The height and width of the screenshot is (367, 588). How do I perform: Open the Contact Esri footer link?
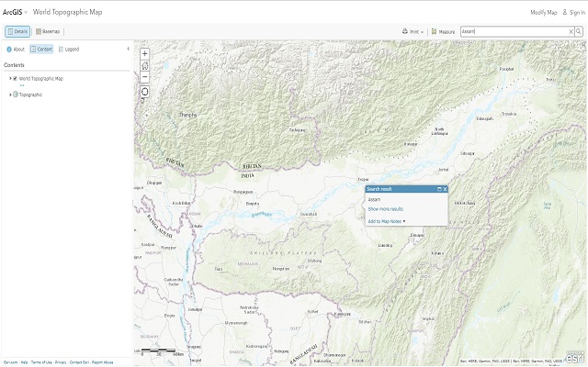pyautogui.click(x=79, y=362)
